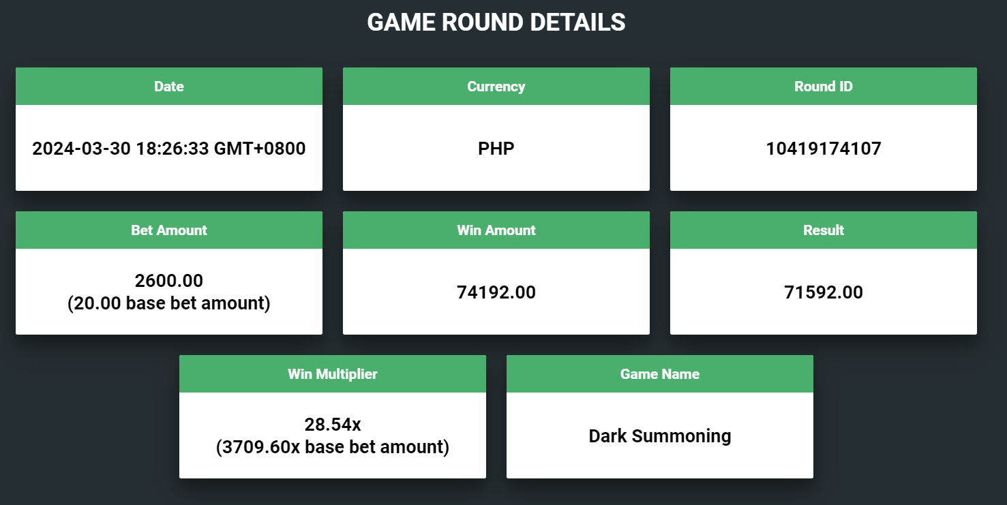
Task: Click the 3709.60x base bet amount text
Action: (x=333, y=447)
